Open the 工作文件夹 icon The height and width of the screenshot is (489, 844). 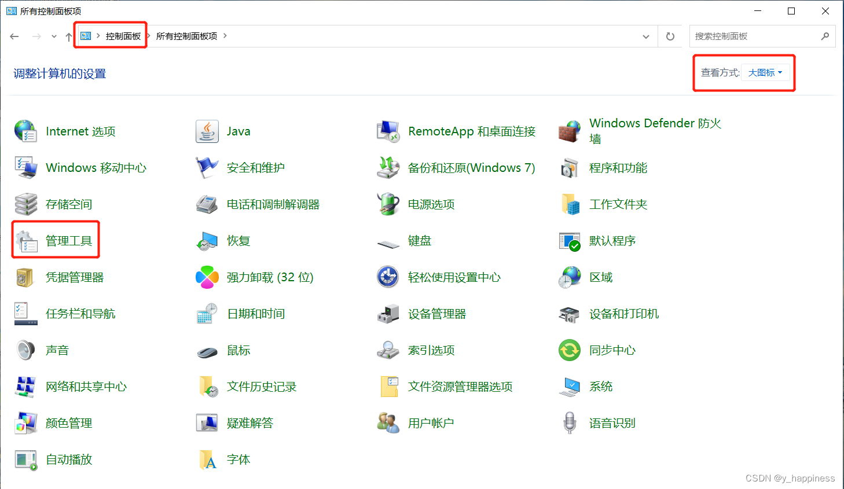(569, 204)
